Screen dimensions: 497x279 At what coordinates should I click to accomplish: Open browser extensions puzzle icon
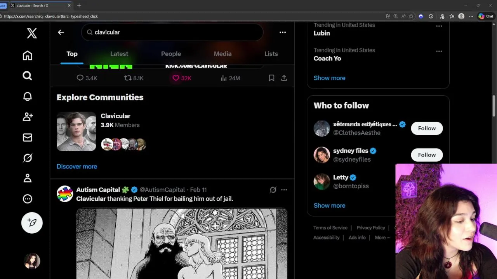pyautogui.click(x=431, y=16)
